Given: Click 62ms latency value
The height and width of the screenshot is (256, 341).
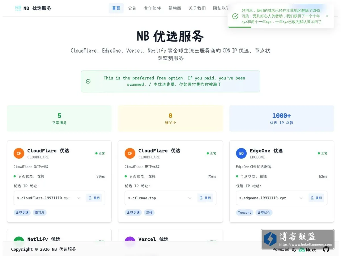Looking at the screenshot, I should click(323, 176).
